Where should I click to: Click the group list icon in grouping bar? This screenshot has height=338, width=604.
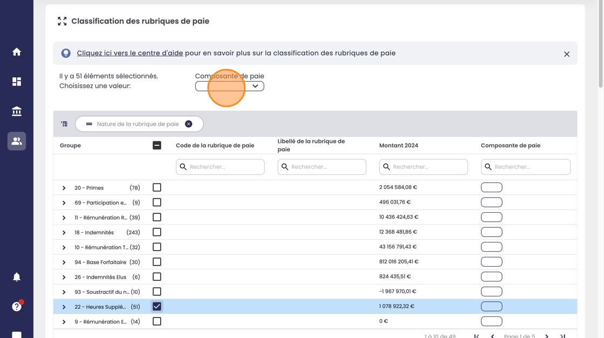(x=64, y=124)
